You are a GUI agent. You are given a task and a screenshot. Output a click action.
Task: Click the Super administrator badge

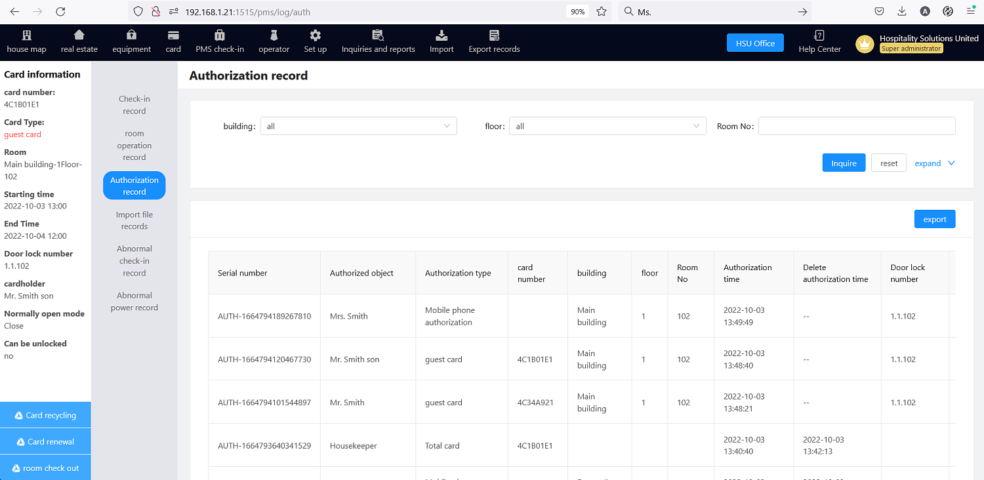pyautogui.click(x=911, y=49)
